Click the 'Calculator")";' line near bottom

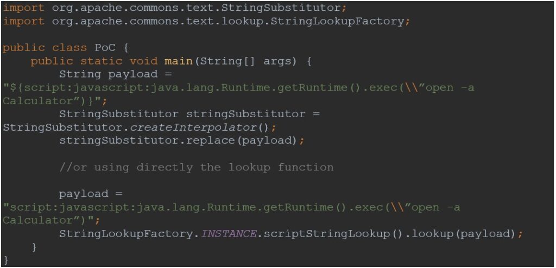pos(52,220)
